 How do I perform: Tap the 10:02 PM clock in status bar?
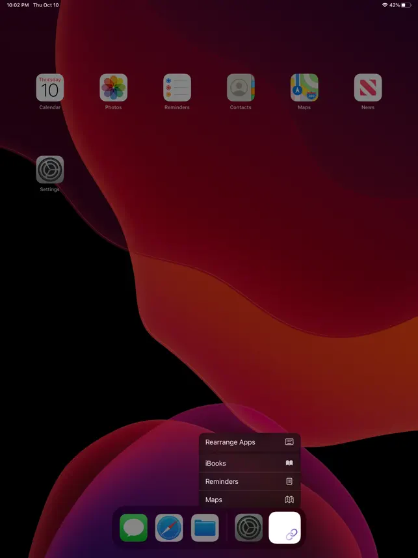[18, 5]
